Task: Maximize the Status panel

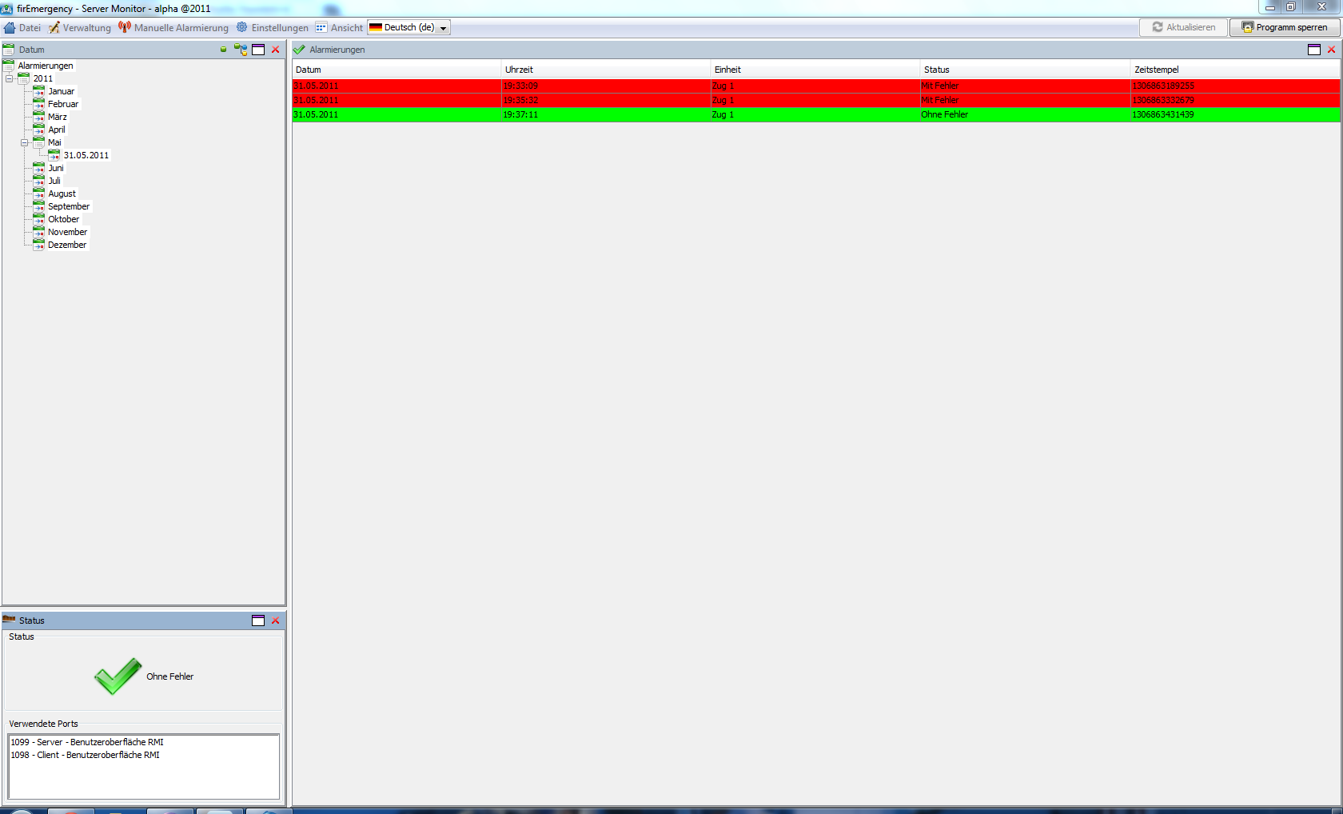Action: tap(258, 620)
